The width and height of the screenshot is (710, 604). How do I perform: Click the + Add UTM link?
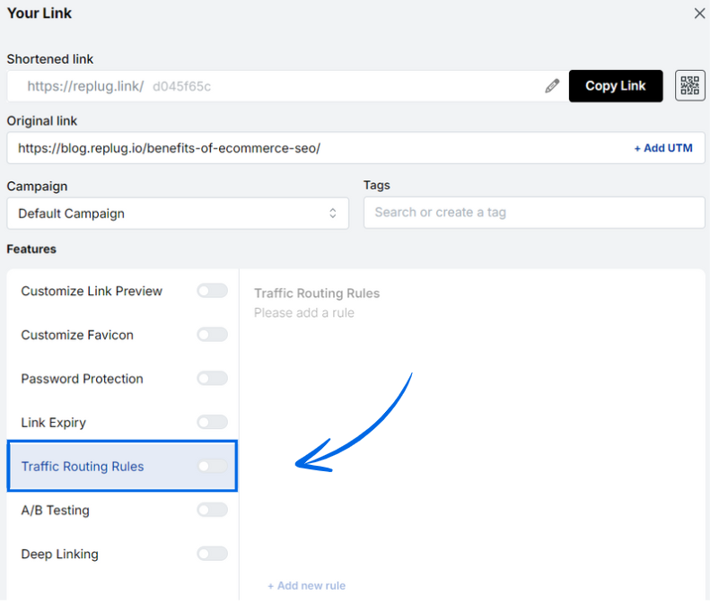663,148
